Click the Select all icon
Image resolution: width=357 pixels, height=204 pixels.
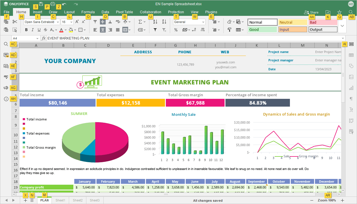point(15,30)
